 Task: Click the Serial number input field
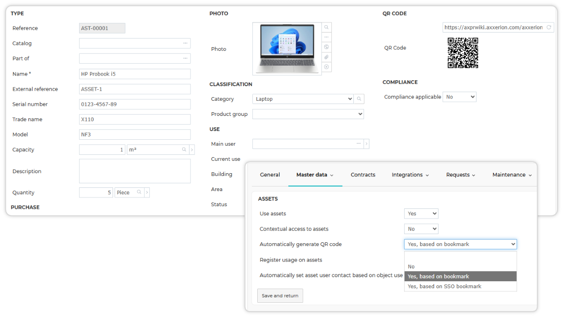[x=135, y=104]
